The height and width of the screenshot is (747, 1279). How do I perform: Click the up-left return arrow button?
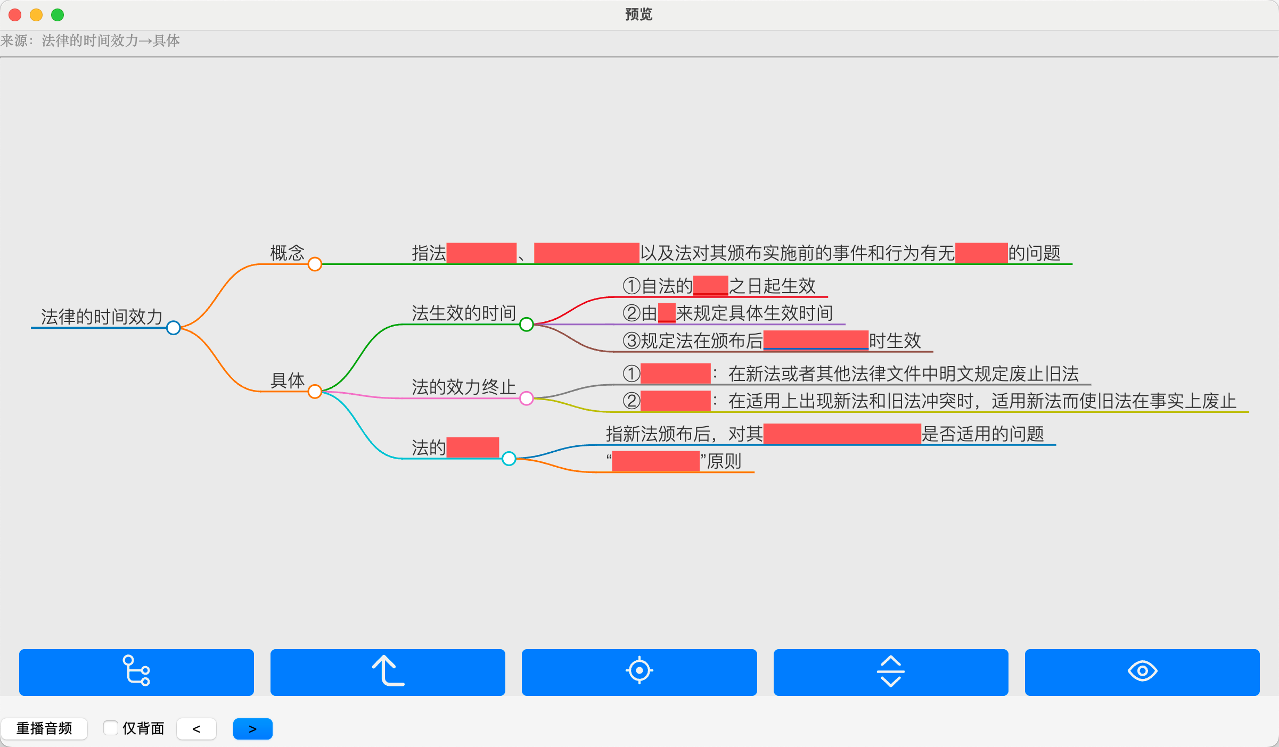388,671
